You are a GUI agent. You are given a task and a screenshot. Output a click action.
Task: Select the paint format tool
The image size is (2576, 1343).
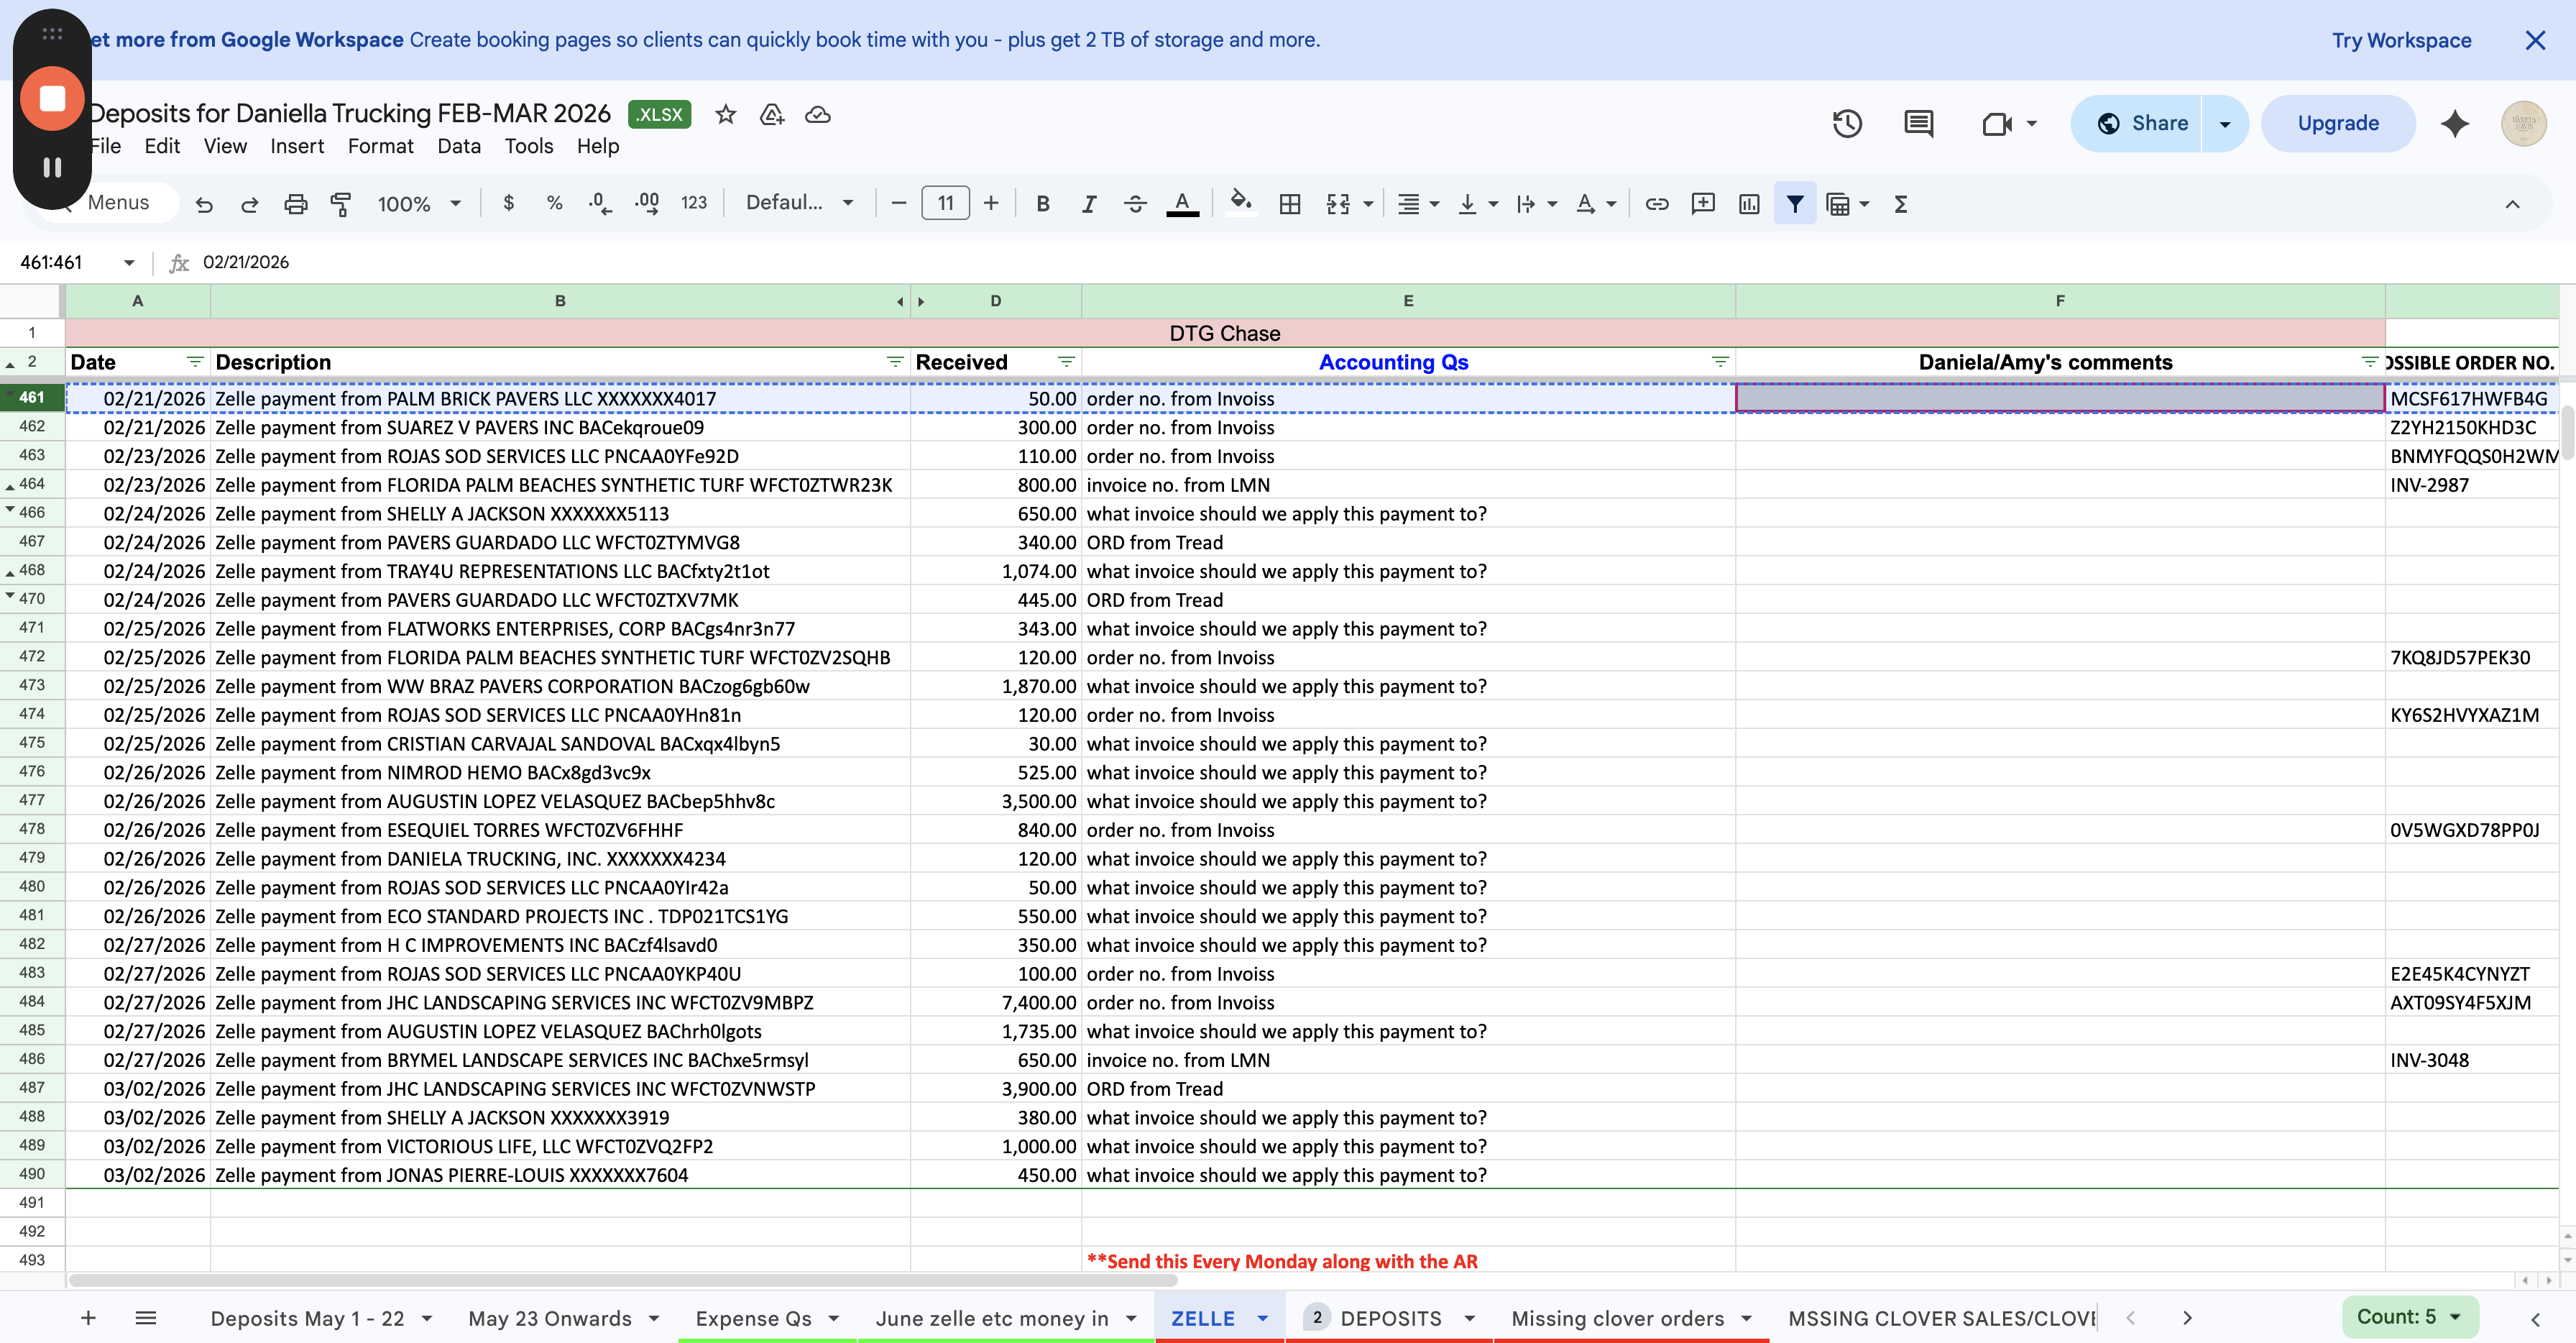pyautogui.click(x=341, y=204)
